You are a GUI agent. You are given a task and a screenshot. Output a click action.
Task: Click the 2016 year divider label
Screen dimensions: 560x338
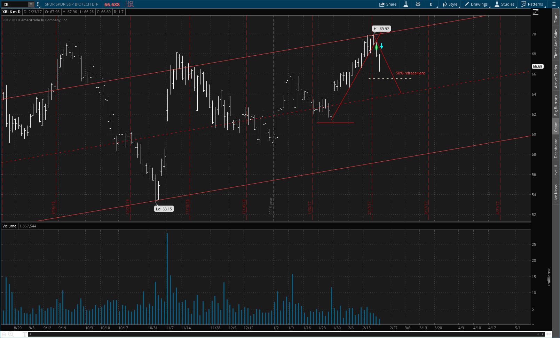click(x=270, y=206)
